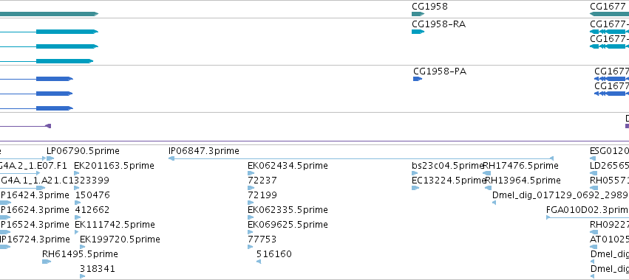Image resolution: width=629 pixels, height=280 pixels.
Task: Select the CG1958 gene glyph
Action: [x=418, y=14]
